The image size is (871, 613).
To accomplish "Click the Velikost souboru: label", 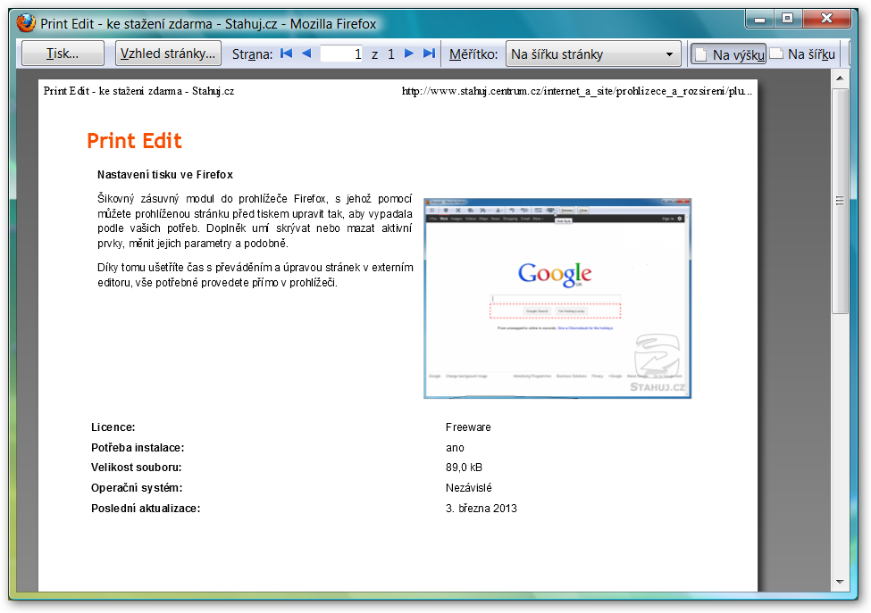I will click(x=137, y=468).
